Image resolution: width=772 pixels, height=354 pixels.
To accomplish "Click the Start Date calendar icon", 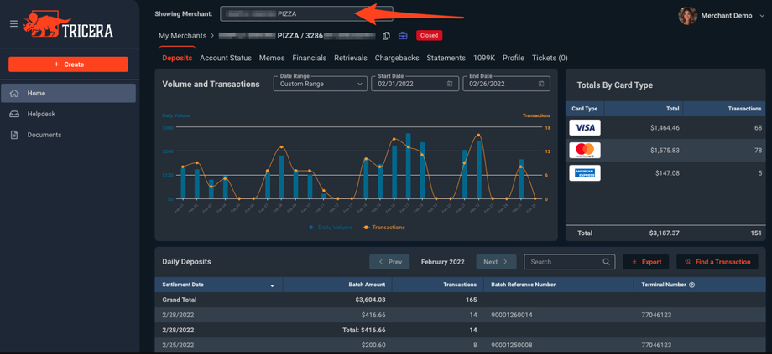I will 450,84.
